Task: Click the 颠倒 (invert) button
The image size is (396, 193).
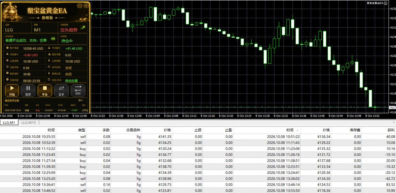Action: pos(78,90)
